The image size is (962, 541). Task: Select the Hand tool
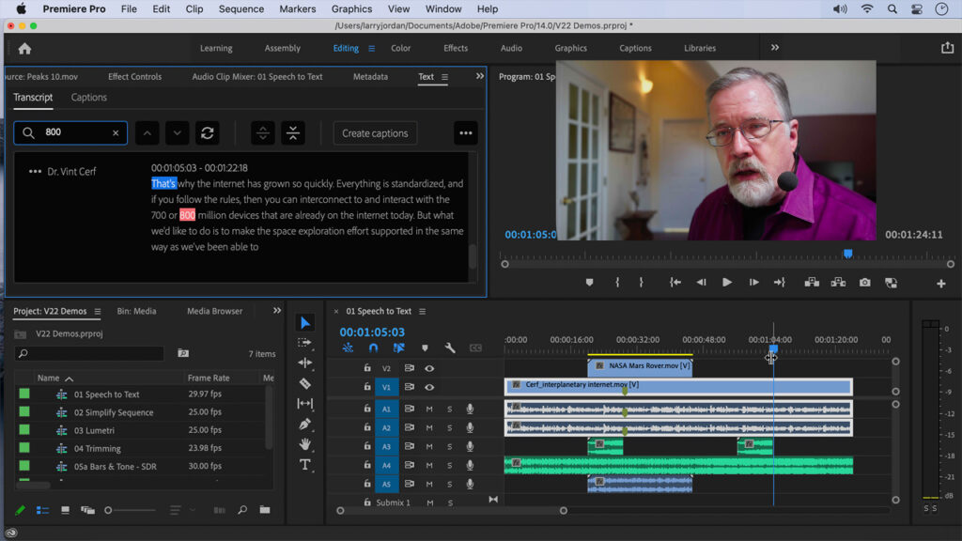pyautogui.click(x=305, y=444)
